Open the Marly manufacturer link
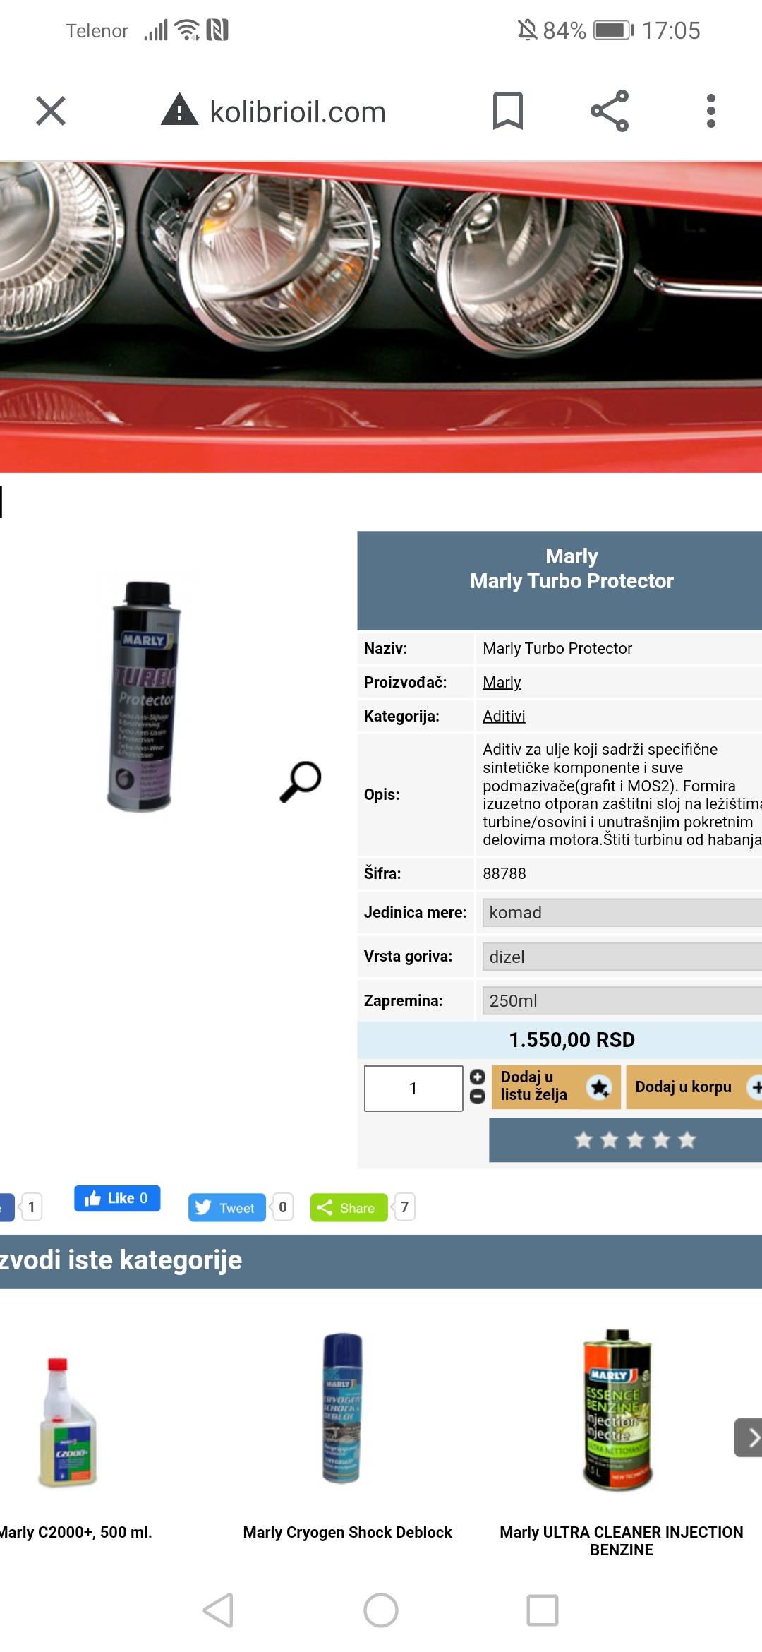The width and height of the screenshot is (762, 1652). pyautogui.click(x=502, y=682)
